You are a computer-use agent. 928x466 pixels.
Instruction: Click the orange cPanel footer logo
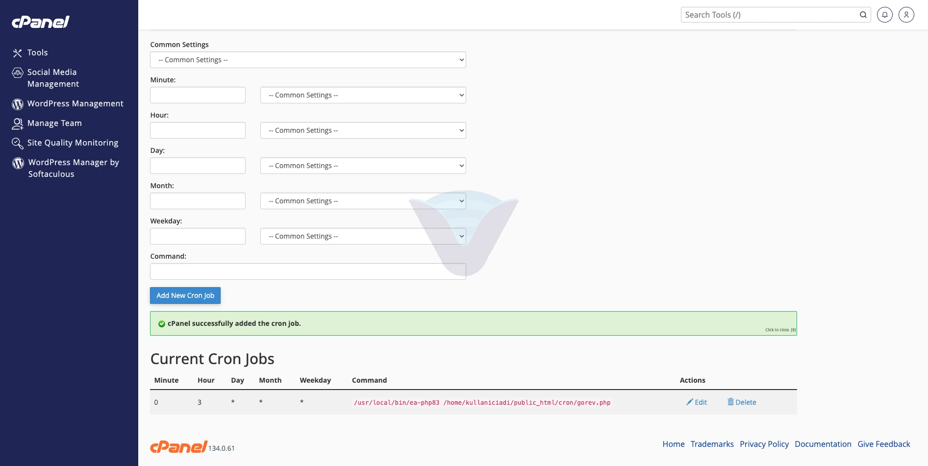[178, 446]
